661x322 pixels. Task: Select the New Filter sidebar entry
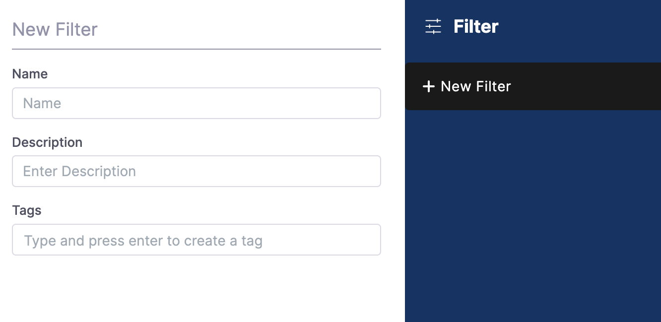pos(475,87)
